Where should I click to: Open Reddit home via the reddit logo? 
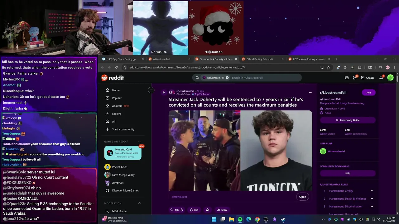(113, 78)
